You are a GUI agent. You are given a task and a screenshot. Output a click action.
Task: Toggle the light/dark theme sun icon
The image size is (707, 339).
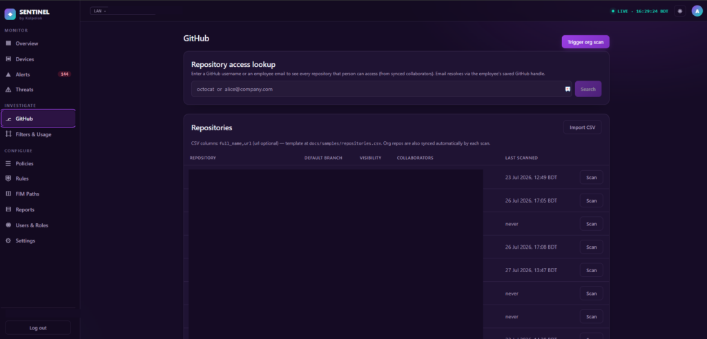680,11
